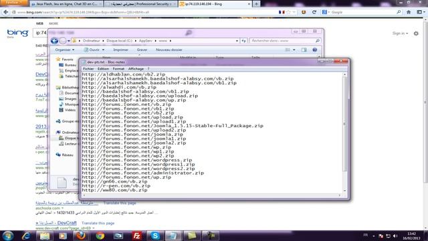Switch to the Jeux Flash browser tab
This screenshot has height=241, width=428.
66,4
